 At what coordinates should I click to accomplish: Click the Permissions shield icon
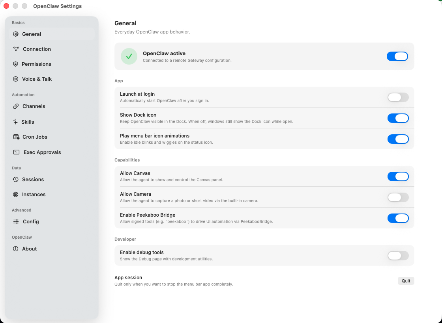click(x=15, y=64)
